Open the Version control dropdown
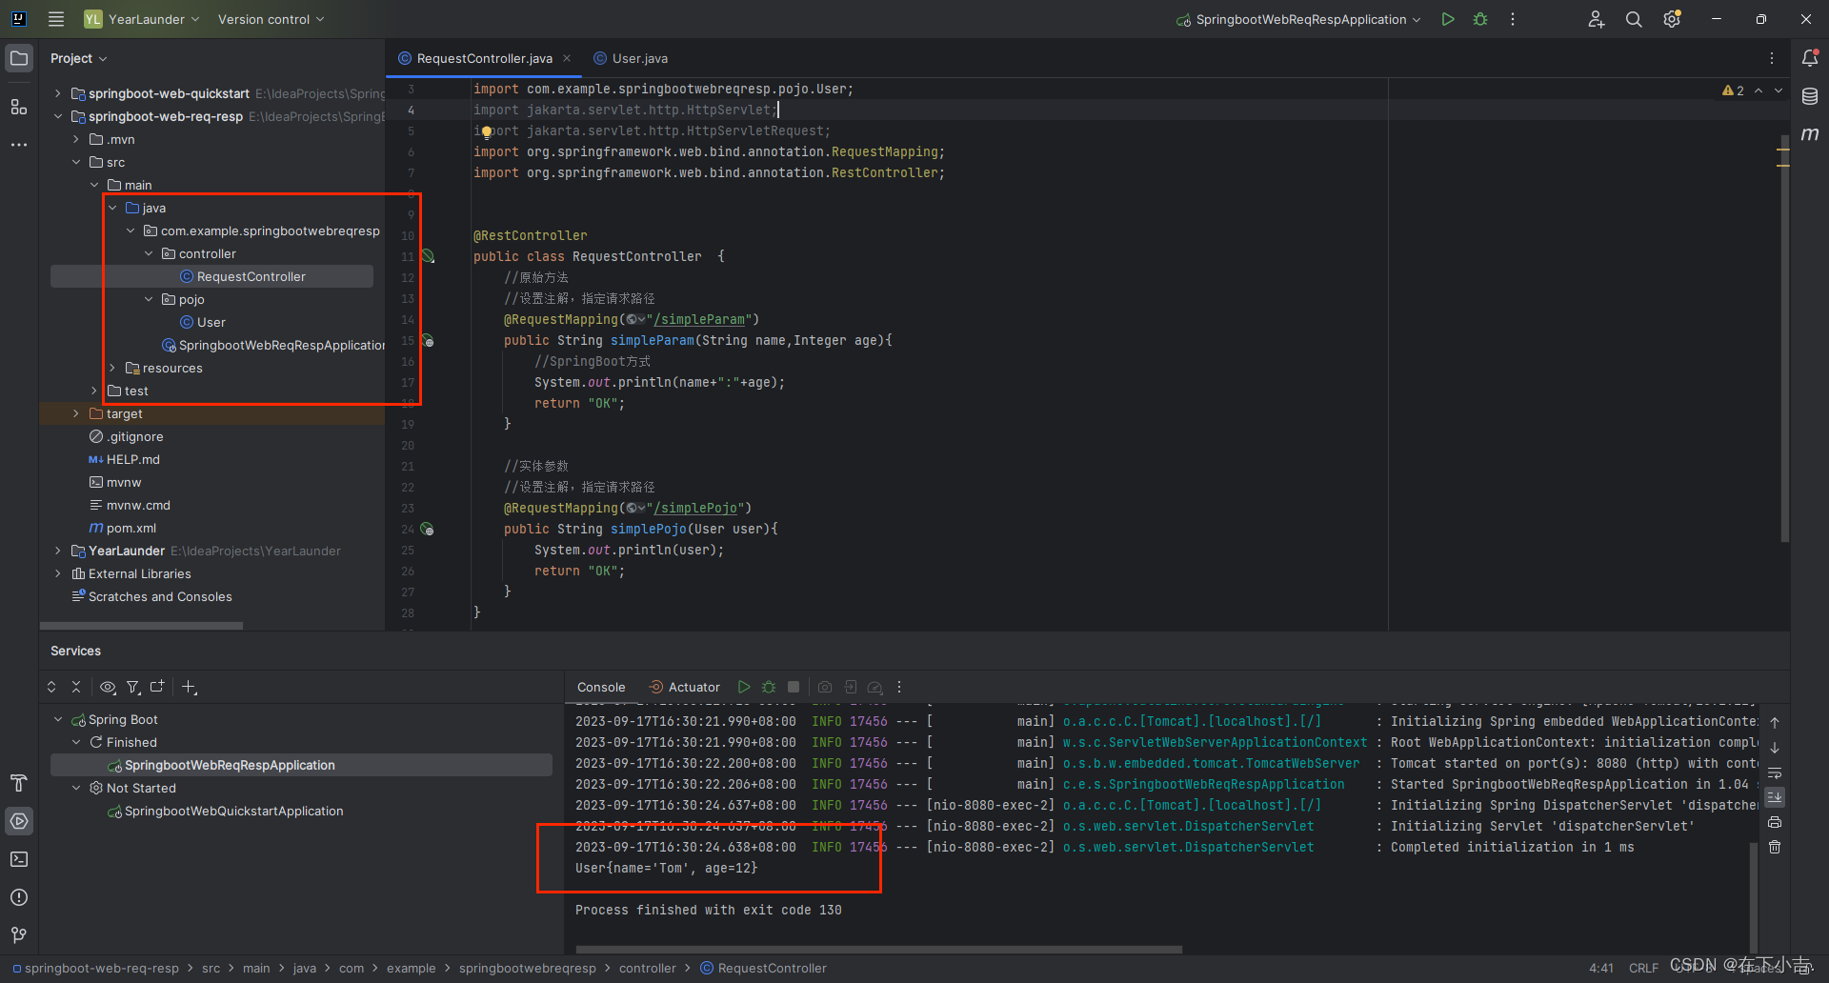Viewport: 1829px width, 983px height. coord(271,19)
